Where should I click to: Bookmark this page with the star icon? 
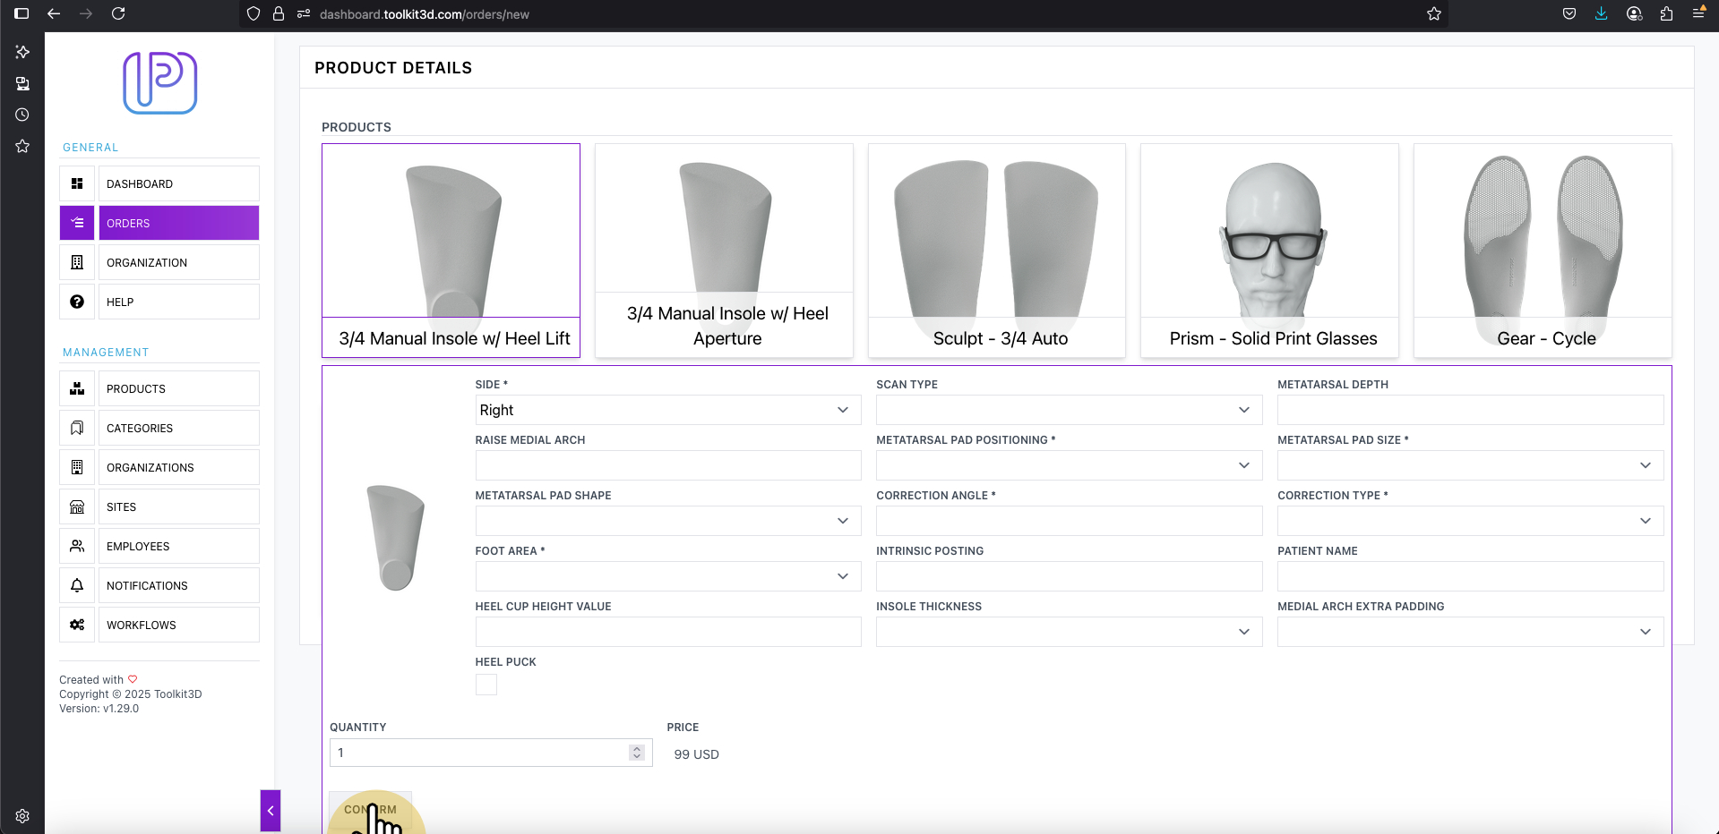point(1434,13)
